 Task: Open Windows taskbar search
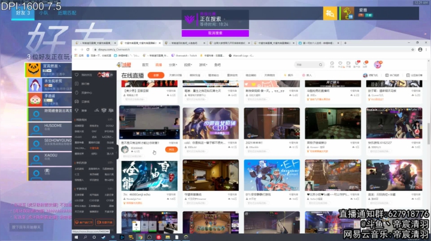[x=85, y=237]
